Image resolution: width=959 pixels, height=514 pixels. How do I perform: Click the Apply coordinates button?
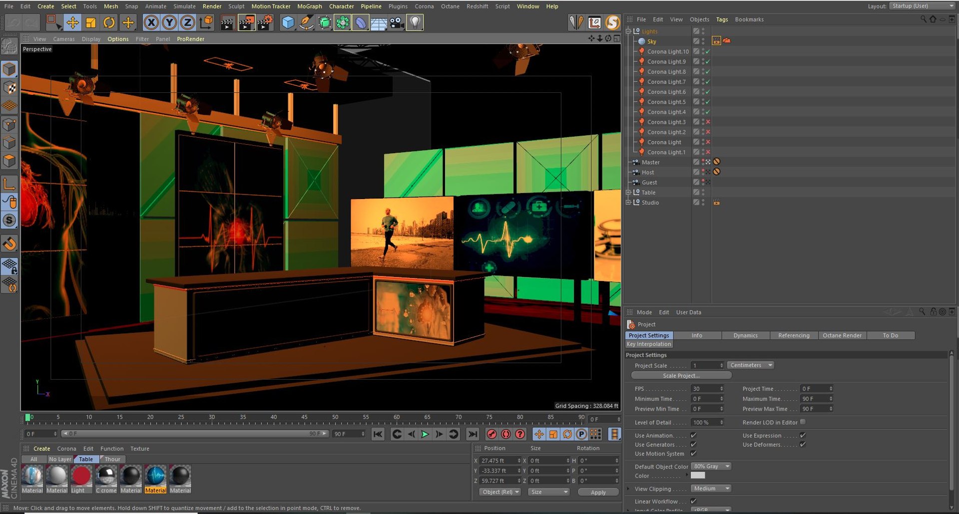(x=598, y=492)
